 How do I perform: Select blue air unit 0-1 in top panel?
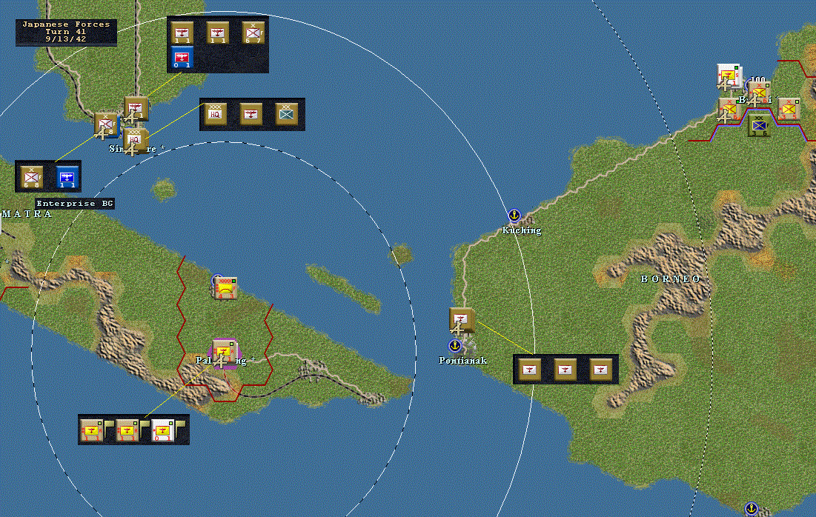click(x=182, y=57)
